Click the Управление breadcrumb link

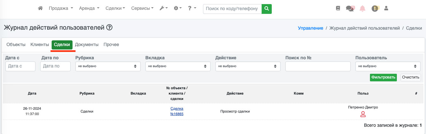click(x=310, y=28)
